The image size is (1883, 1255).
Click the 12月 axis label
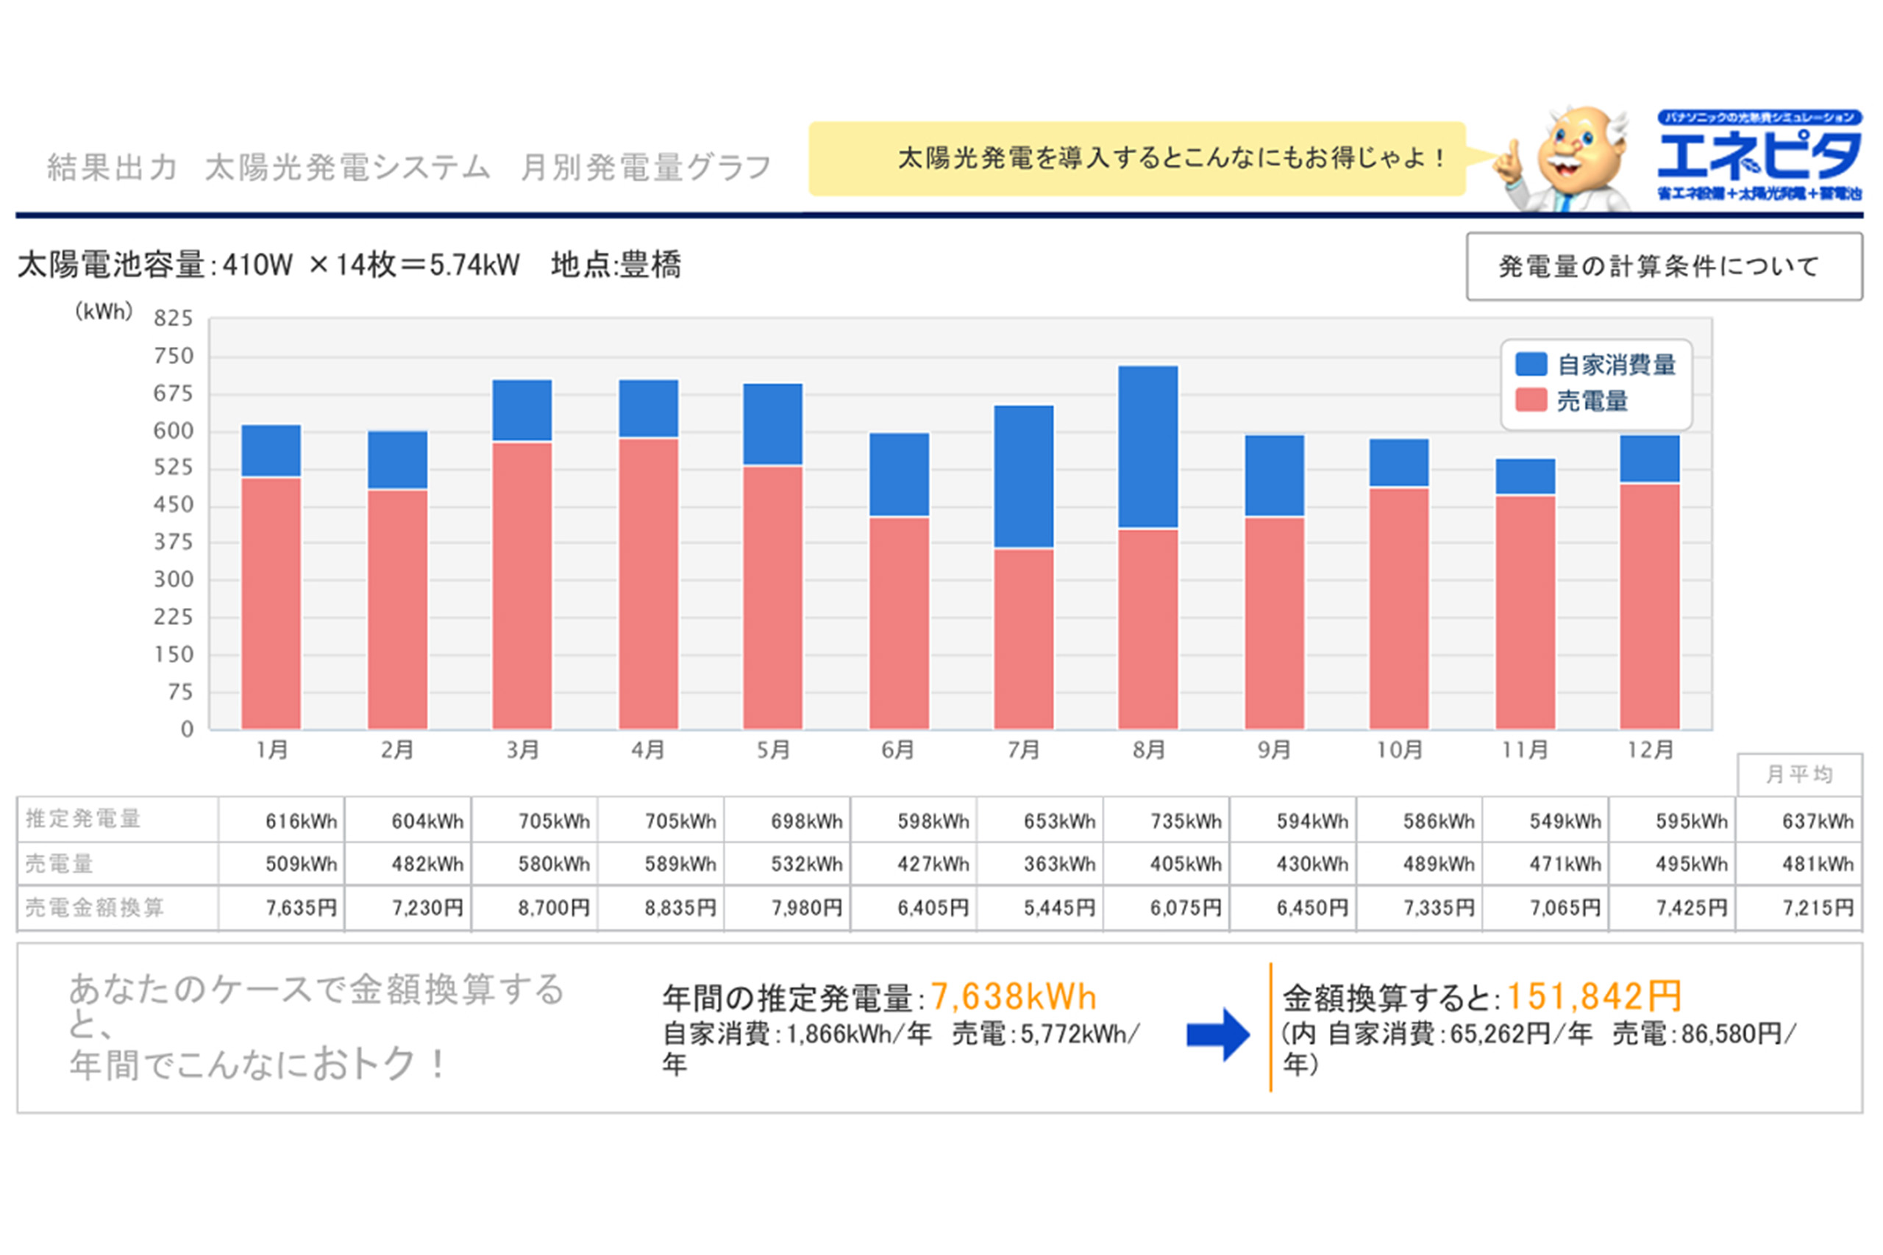tap(1650, 750)
